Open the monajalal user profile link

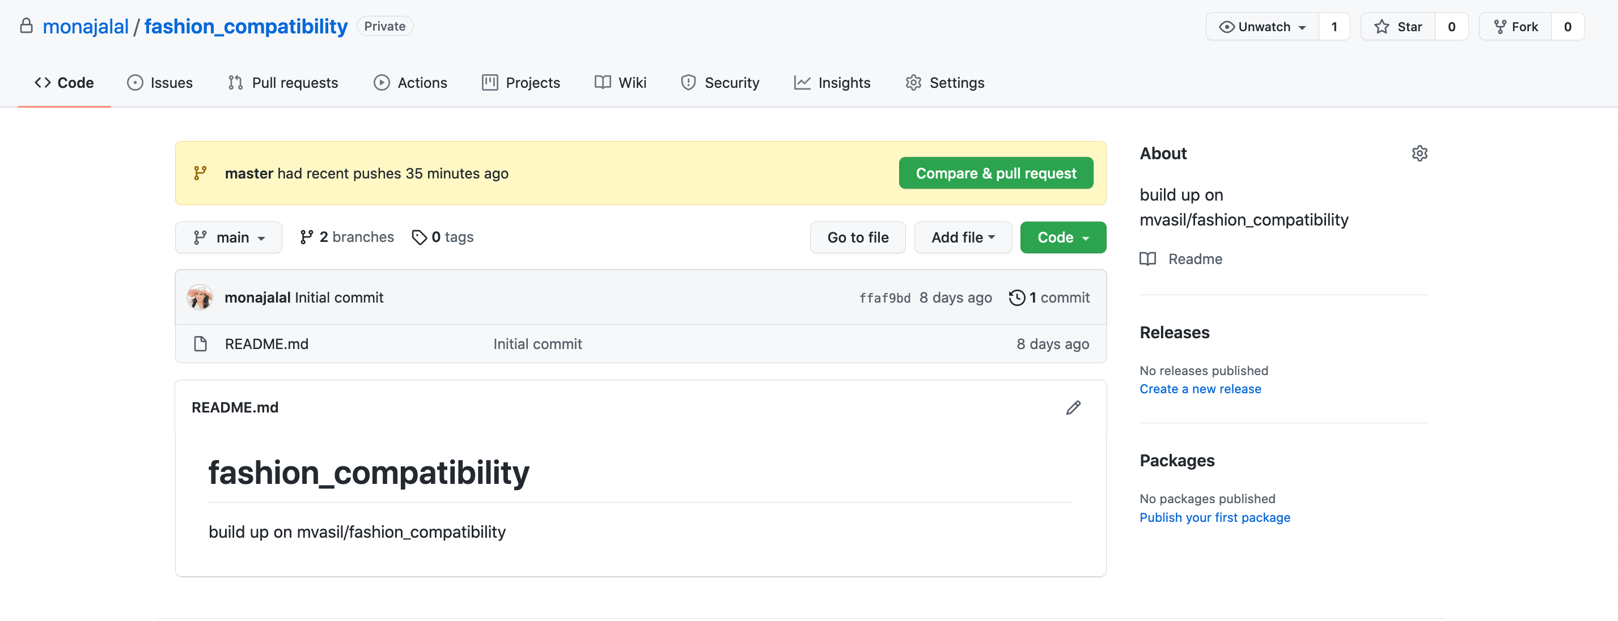(86, 27)
